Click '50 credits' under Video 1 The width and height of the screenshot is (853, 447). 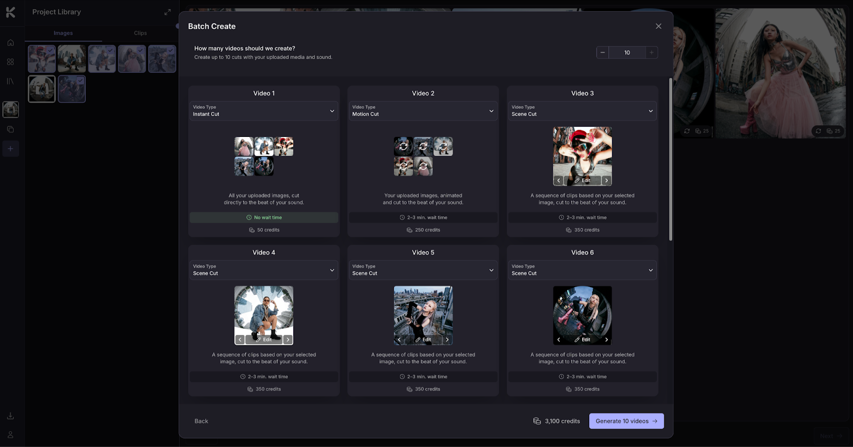(264, 230)
